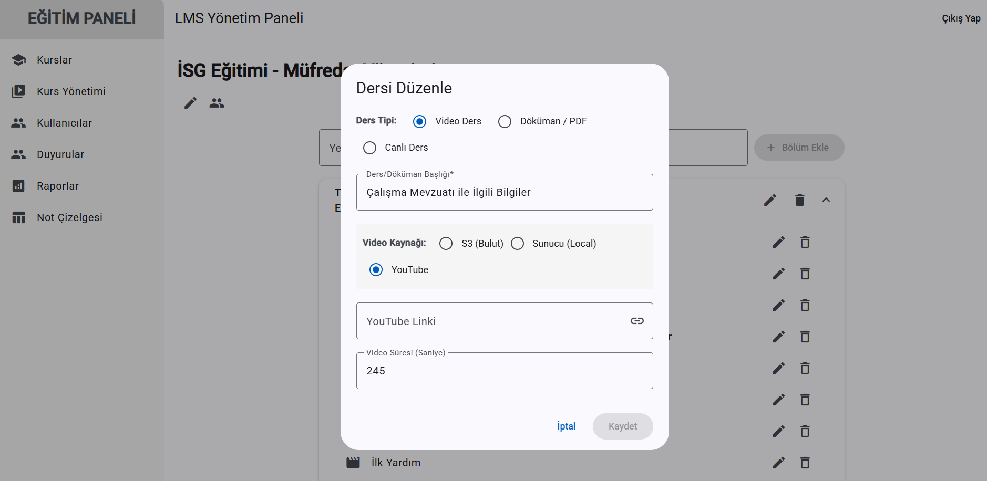Select the Canlı Ders radio option
The height and width of the screenshot is (481, 987).
369,148
